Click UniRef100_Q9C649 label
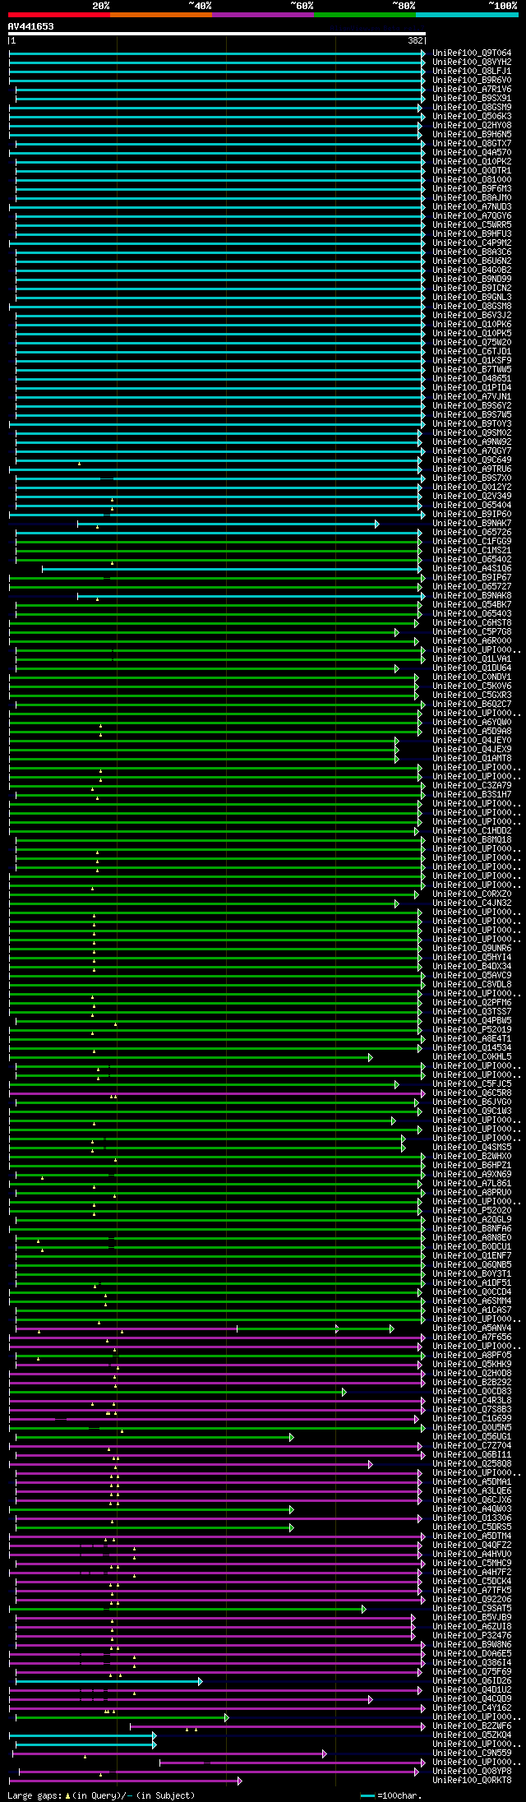The height and width of the screenshot is (1802, 526). 472,460
